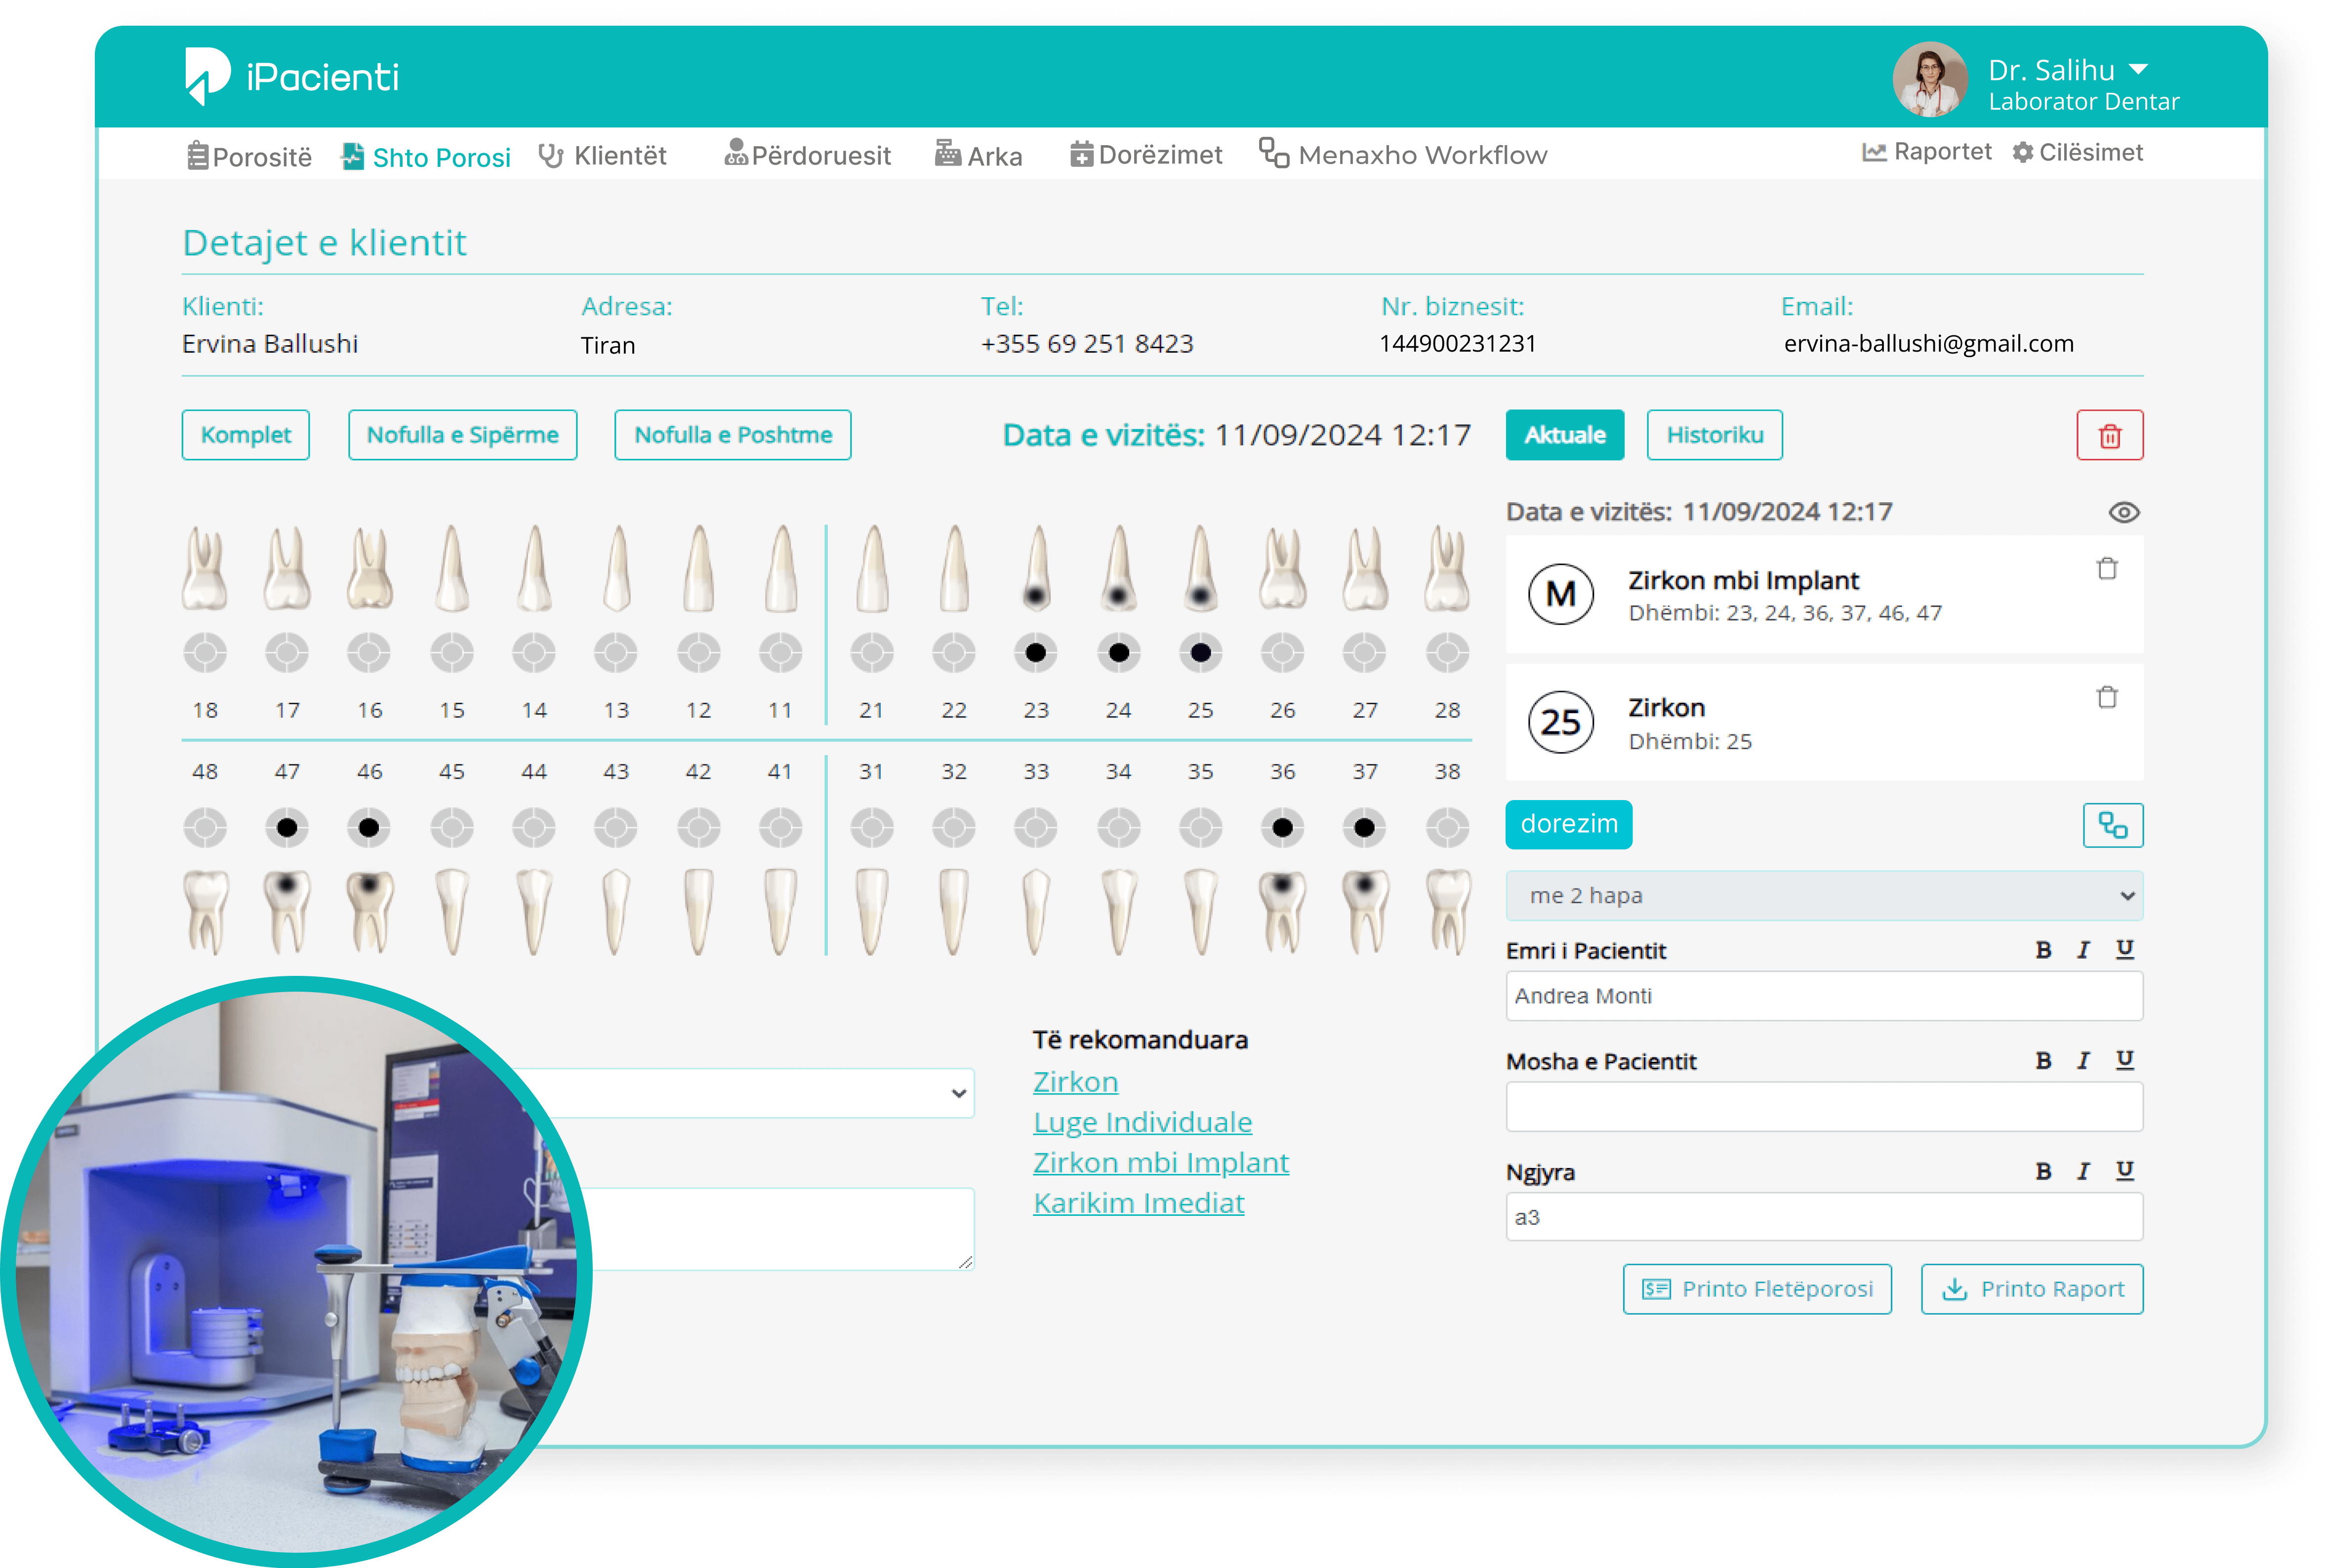The image size is (2326, 1568).
Task: Toggle underline for Emri i Pacientit
Action: click(2124, 950)
